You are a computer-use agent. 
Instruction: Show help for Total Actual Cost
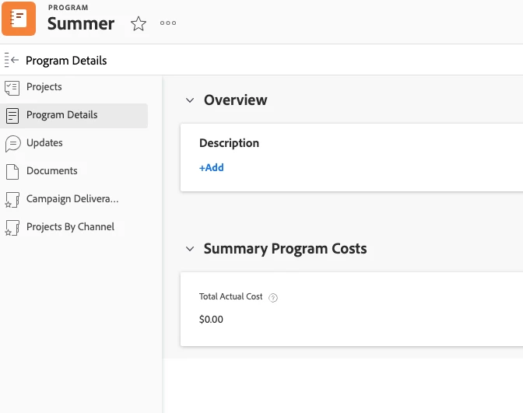coord(273,297)
